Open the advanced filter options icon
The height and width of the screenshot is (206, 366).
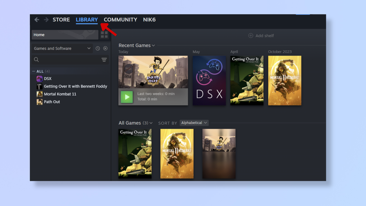(104, 60)
